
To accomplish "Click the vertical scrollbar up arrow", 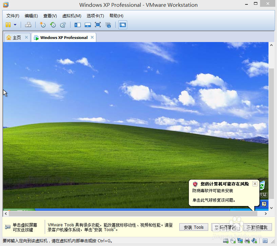I will [271, 45].
